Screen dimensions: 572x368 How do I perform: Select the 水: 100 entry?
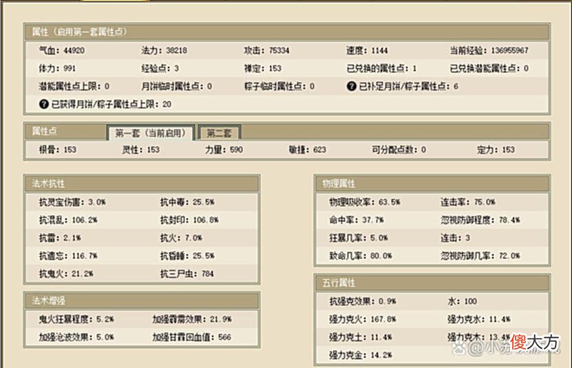point(462,301)
